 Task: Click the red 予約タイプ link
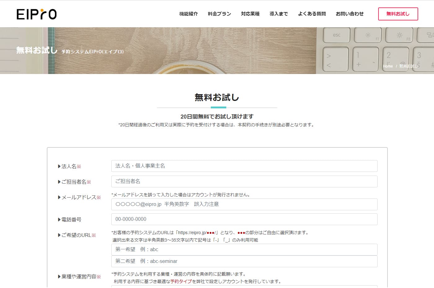click(181, 281)
